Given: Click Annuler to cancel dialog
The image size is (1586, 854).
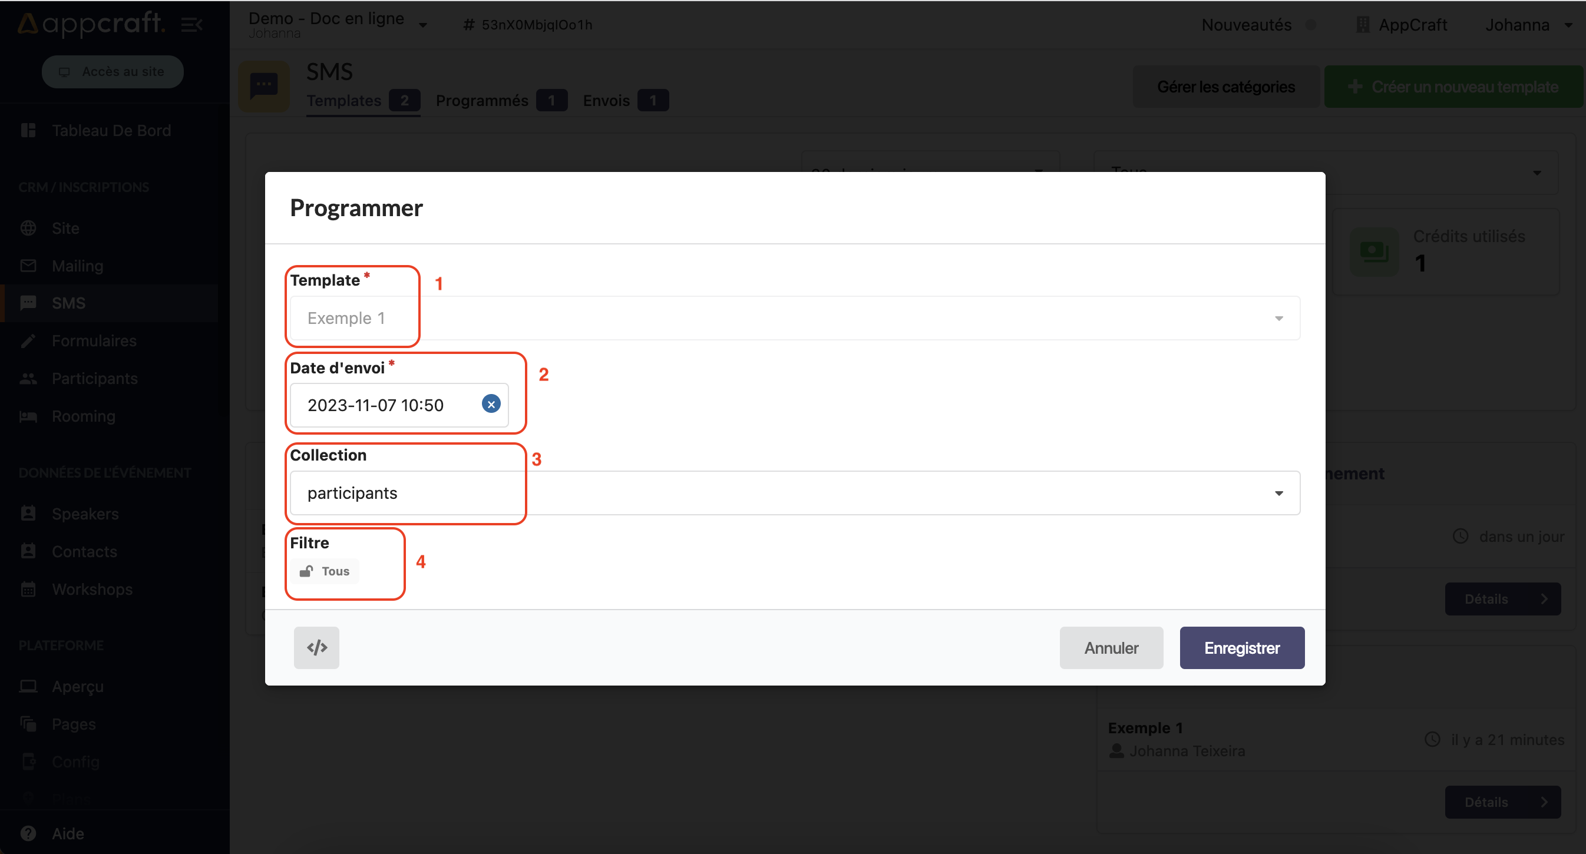Looking at the screenshot, I should point(1112,647).
